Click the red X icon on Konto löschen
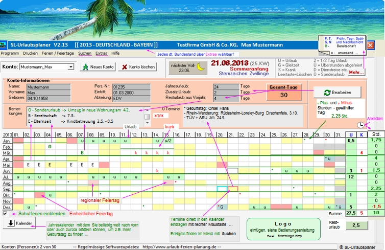Screen dimensions: 385x250 [x=125, y=67]
